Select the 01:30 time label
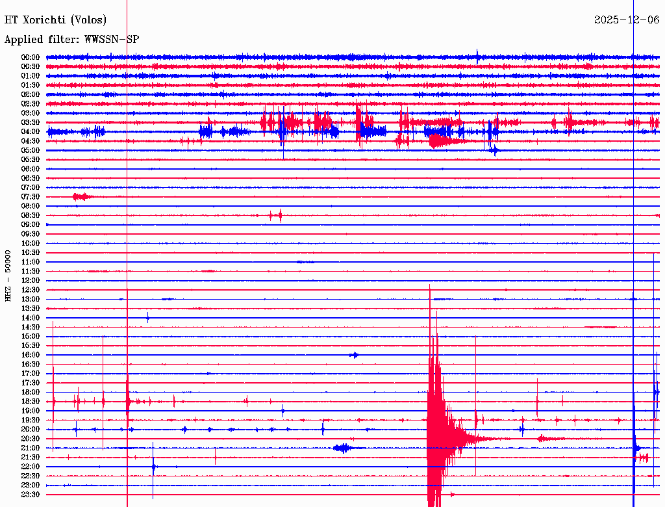665x507 pixels. [31, 85]
